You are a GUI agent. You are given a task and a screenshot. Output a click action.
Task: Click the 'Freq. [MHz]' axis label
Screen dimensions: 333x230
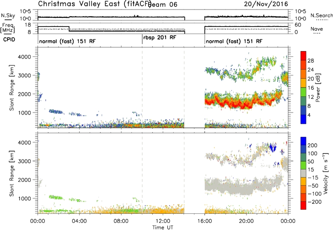tap(8, 28)
